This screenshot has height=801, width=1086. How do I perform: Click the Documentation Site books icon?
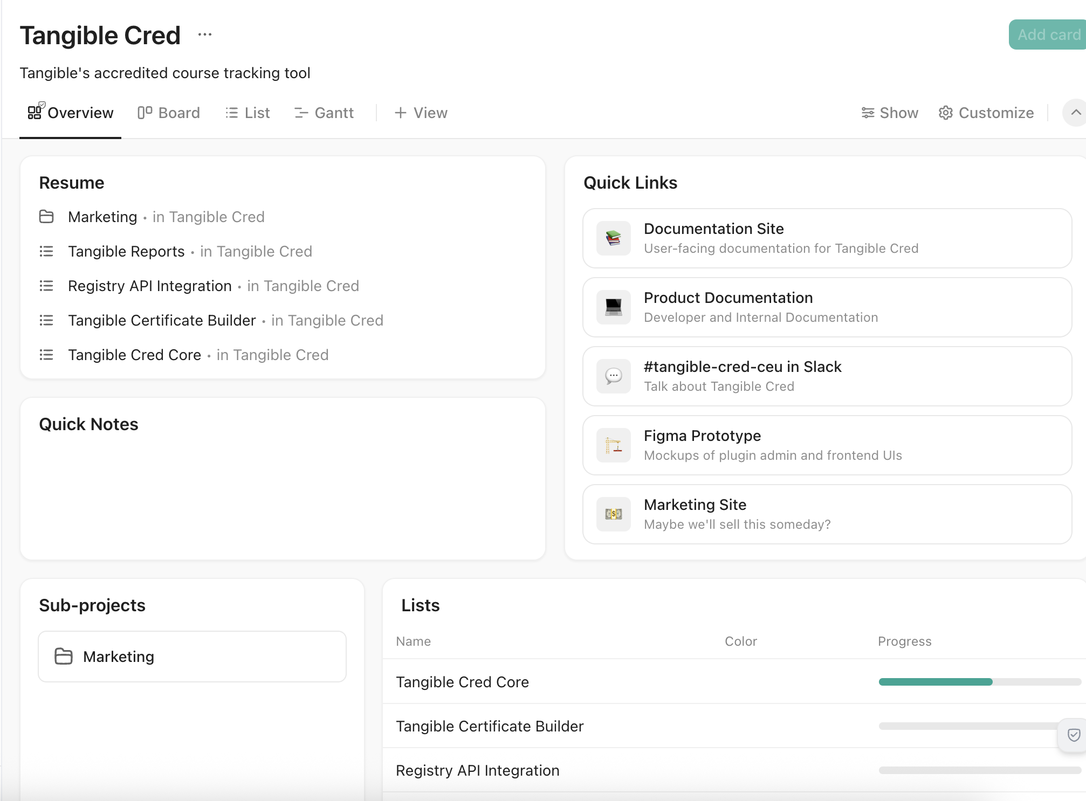point(613,238)
